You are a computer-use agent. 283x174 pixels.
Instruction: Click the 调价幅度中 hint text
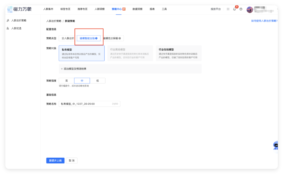pyautogui.click(x=74, y=86)
